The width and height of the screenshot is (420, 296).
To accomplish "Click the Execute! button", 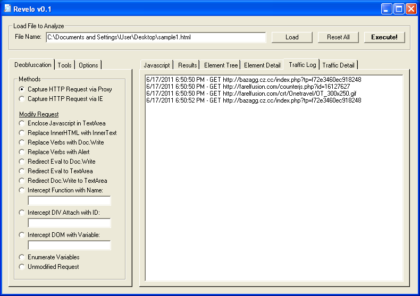I will pos(384,37).
